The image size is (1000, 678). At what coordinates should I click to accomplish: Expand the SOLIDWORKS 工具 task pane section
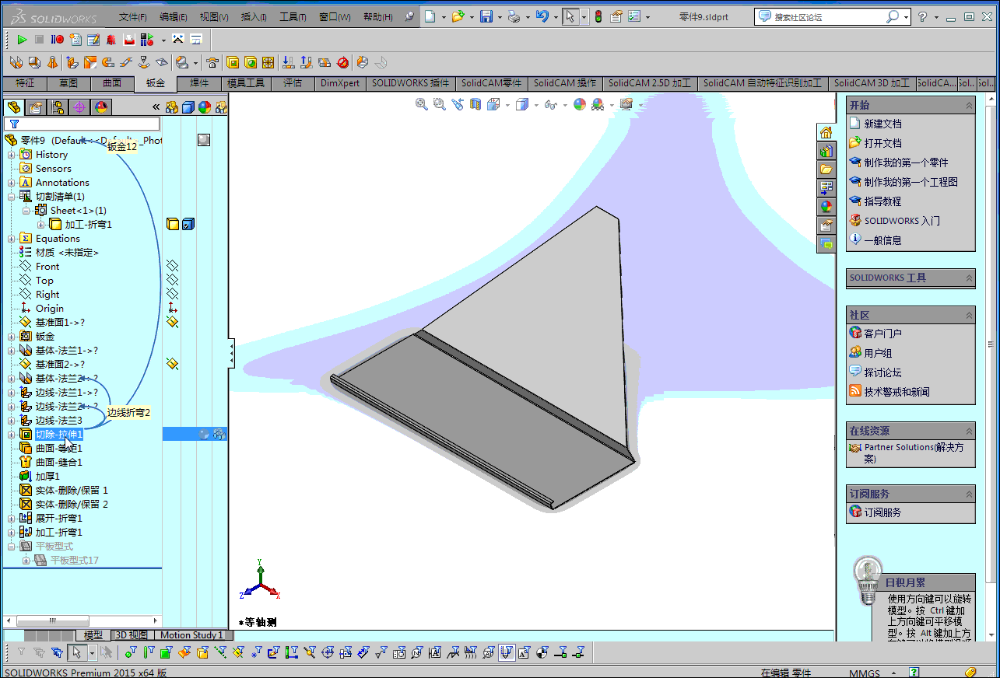point(969,278)
